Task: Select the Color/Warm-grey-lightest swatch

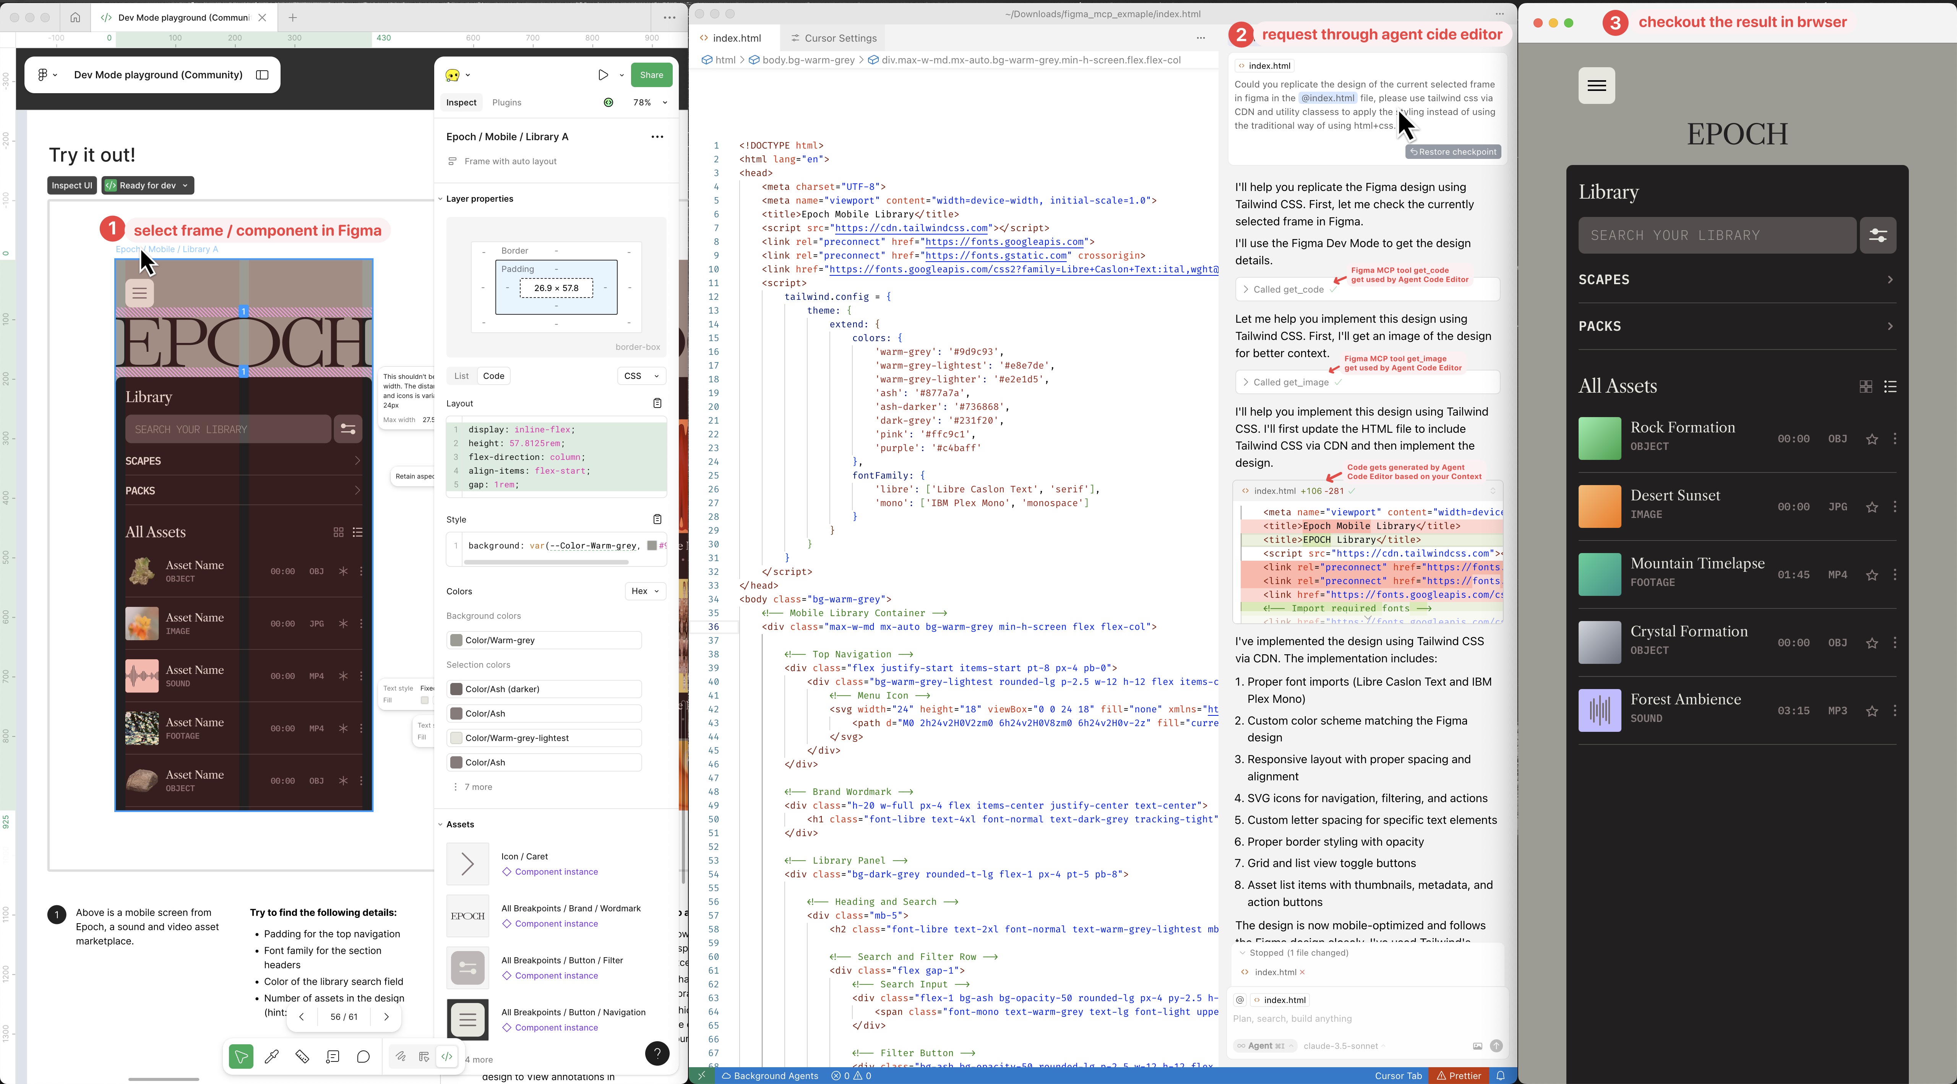Action: coord(544,738)
